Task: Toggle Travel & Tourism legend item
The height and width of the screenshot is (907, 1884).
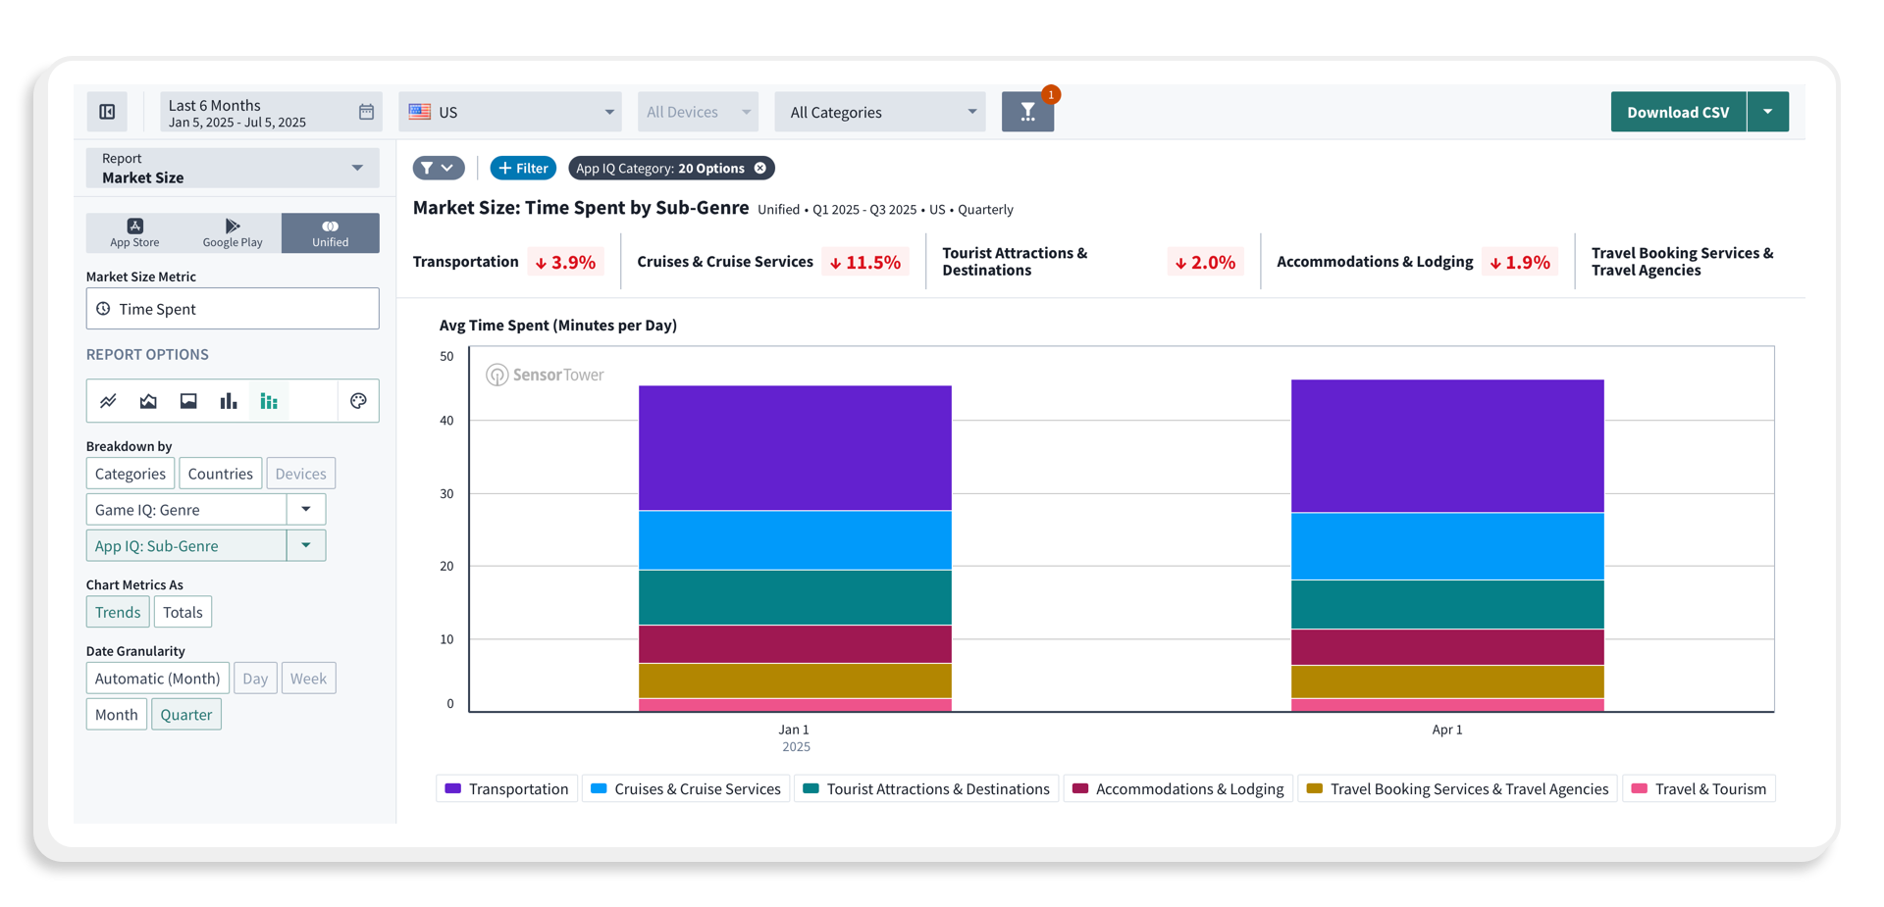Action: point(1699,789)
